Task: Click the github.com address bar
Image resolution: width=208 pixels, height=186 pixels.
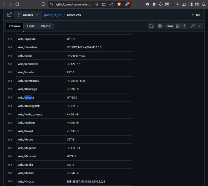Action: pyautogui.click(x=74, y=4)
